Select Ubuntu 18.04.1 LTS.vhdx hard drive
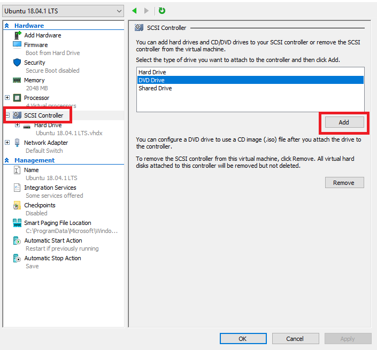The height and width of the screenshot is (350, 377). pos(69,133)
